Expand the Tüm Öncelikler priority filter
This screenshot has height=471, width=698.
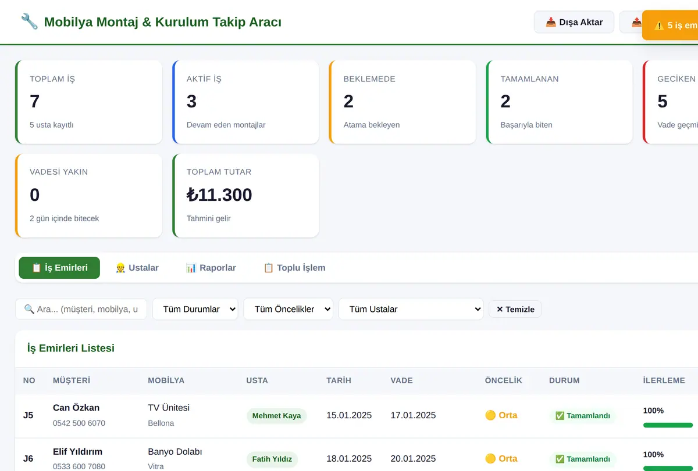pyautogui.click(x=288, y=309)
